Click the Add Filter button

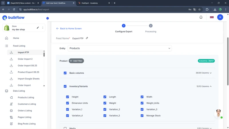pos(76,61)
